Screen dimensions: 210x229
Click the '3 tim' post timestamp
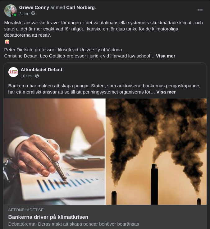click(x=24, y=14)
